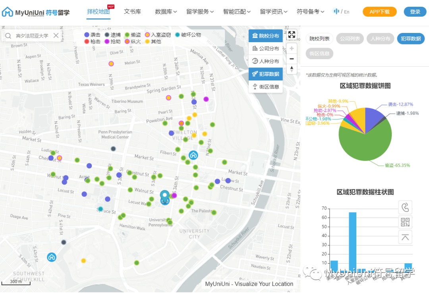
Task: Click the orange APP下载 download button
Action: click(379, 12)
